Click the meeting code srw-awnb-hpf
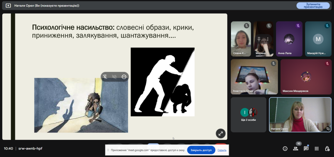Screen dimensions: 334x157 (30, 149)
